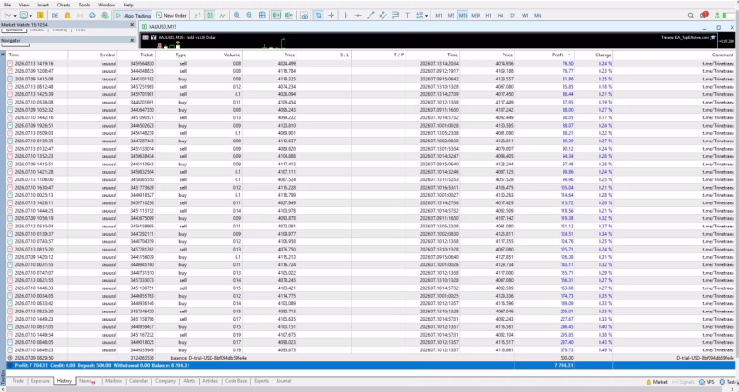Open the File menu
The image size is (739, 392).
click(x=7, y=5)
